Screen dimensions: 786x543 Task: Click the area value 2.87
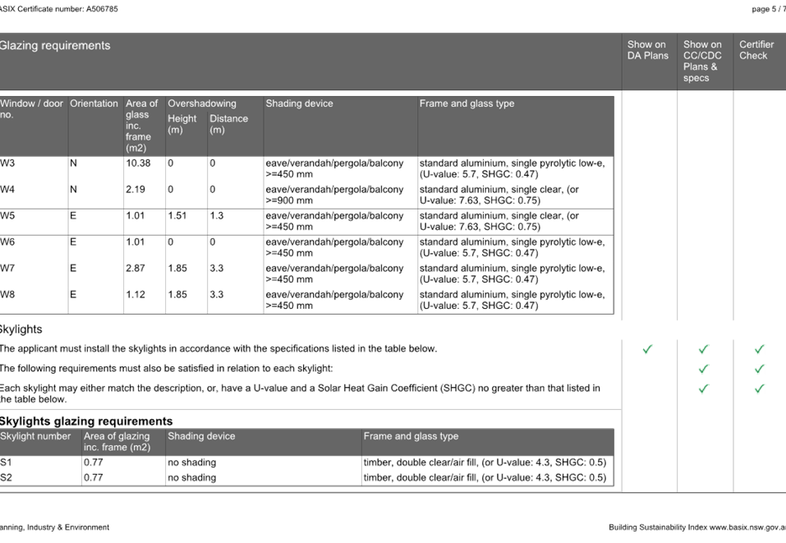coord(136,269)
